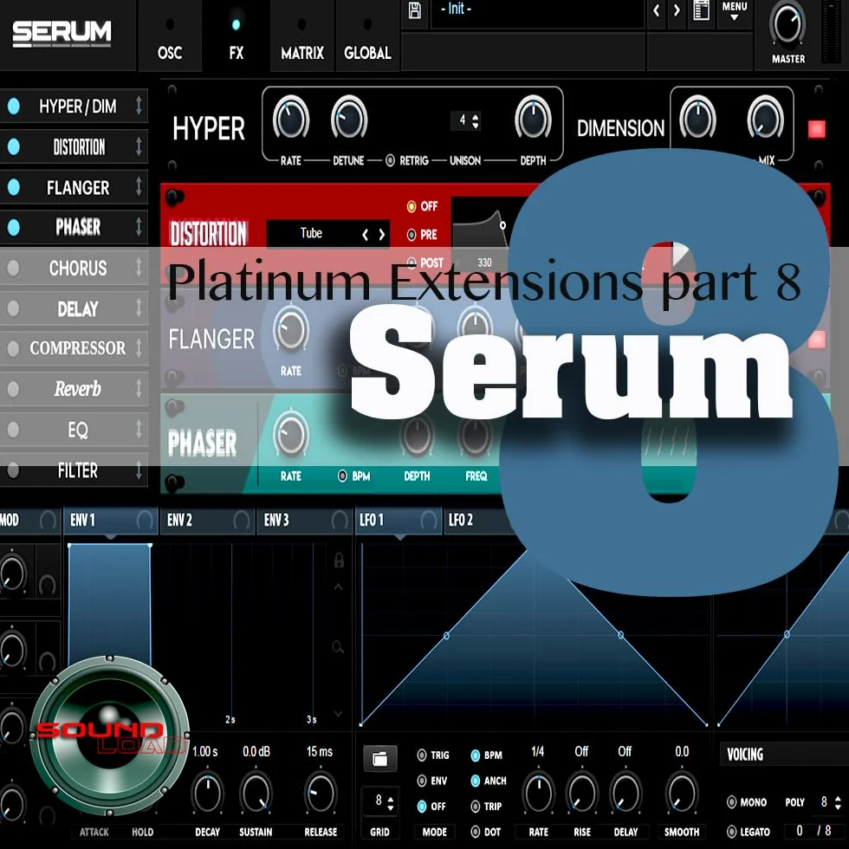Toggle Hyper RETRIG option
This screenshot has height=849, width=849.
[390, 161]
